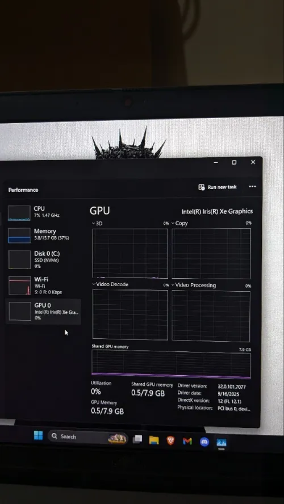The height and width of the screenshot is (504, 284).
Task: Click the Shared GPU memory graph
Action: [x=171, y=364]
